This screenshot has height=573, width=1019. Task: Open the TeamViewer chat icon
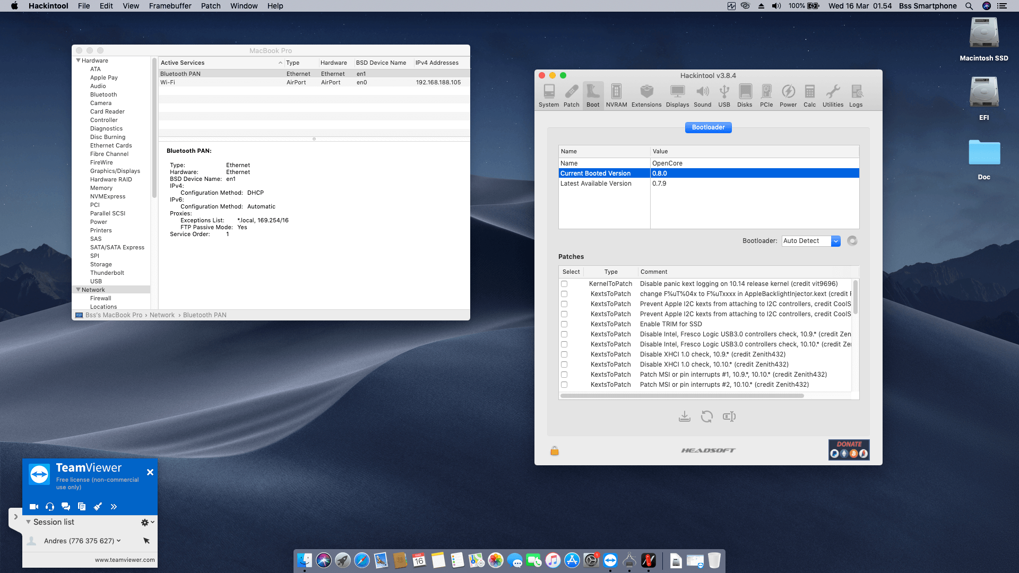click(66, 507)
